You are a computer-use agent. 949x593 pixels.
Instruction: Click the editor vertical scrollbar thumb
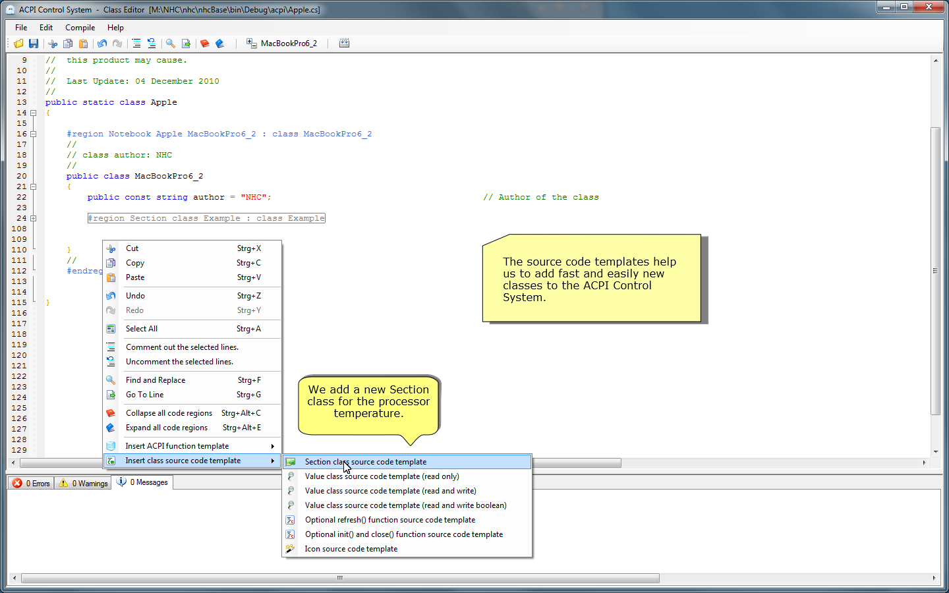tap(935, 270)
